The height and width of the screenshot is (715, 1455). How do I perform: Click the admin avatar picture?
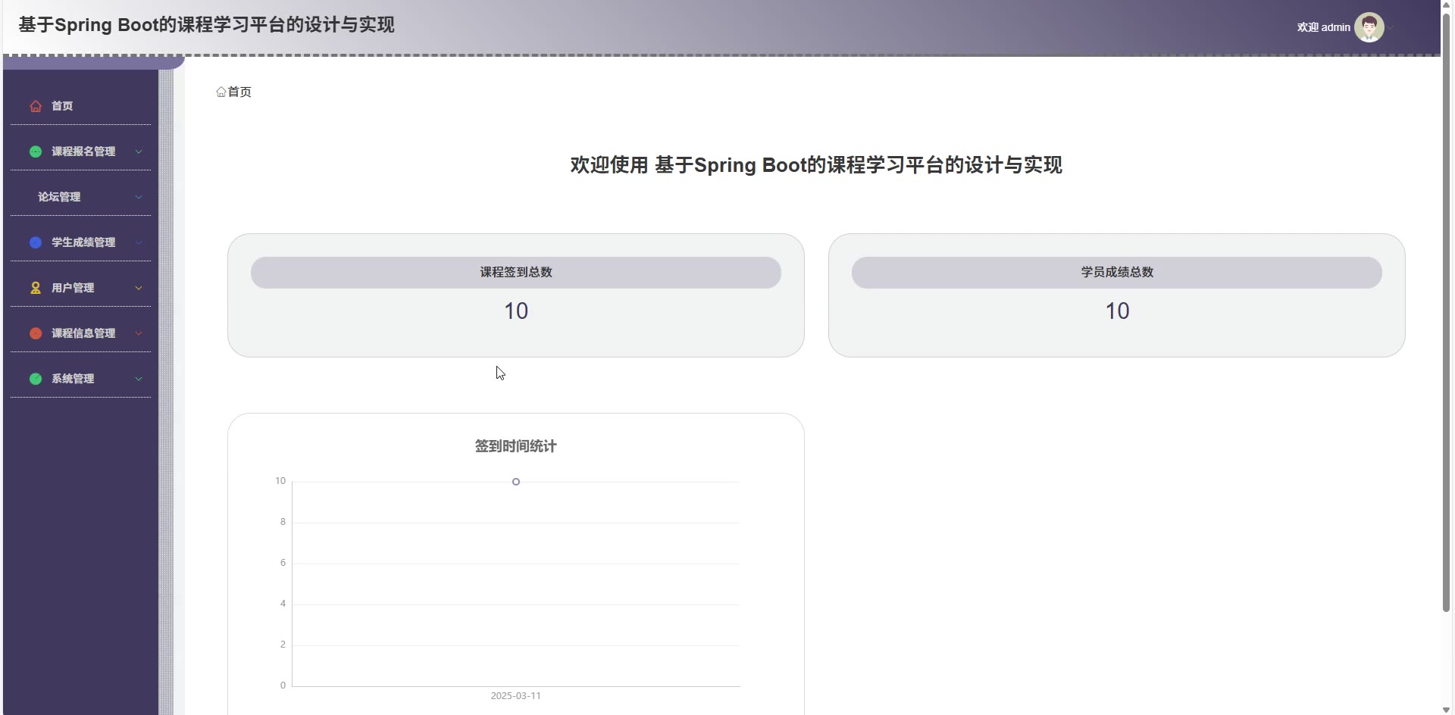1369,27
